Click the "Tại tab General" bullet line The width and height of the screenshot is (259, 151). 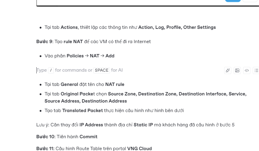point(84,84)
